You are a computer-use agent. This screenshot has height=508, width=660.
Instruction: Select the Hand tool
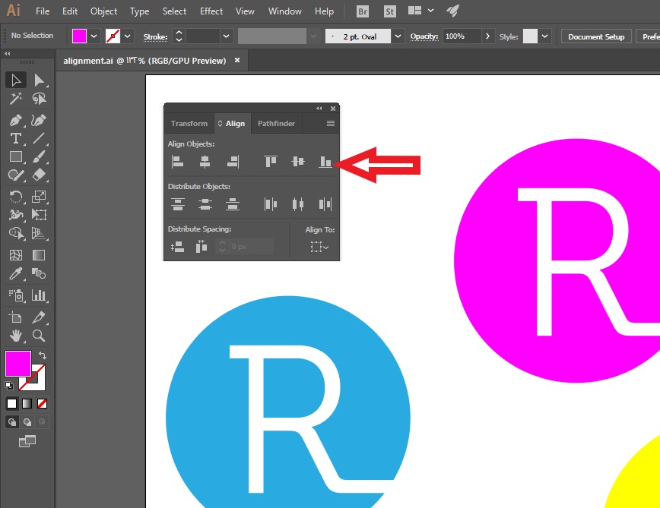pos(16,336)
